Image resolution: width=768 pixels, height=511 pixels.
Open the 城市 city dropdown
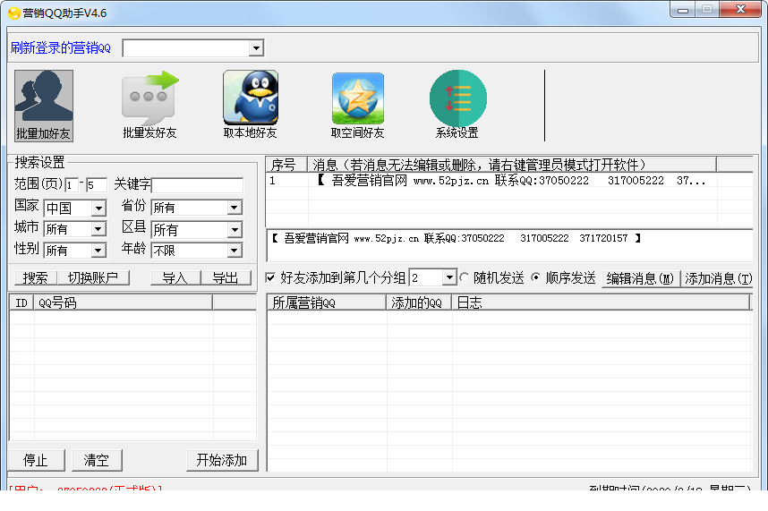tap(98, 228)
